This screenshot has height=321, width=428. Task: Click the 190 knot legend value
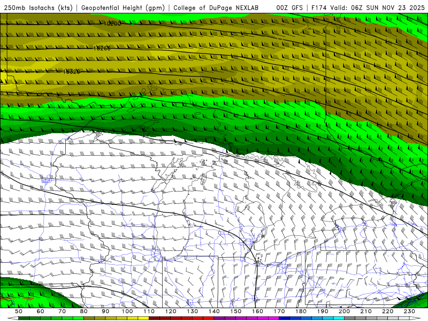click(323, 311)
